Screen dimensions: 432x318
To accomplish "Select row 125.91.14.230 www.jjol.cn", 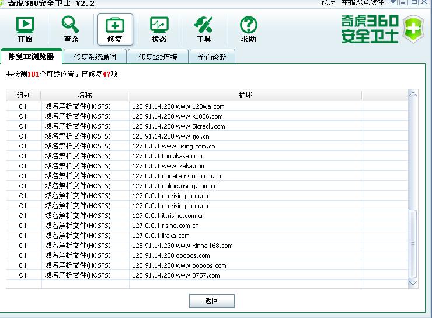I will pyautogui.click(x=207, y=136).
